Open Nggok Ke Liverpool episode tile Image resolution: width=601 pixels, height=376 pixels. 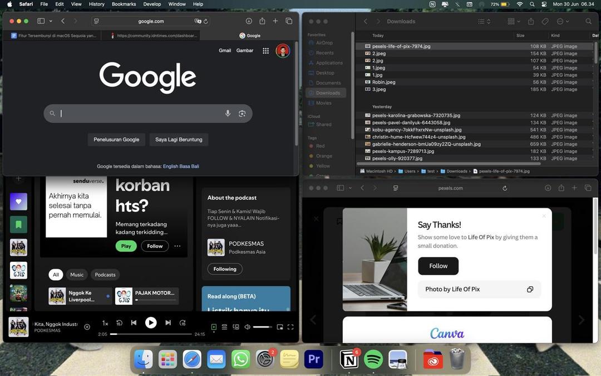click(x=80, y=296)
